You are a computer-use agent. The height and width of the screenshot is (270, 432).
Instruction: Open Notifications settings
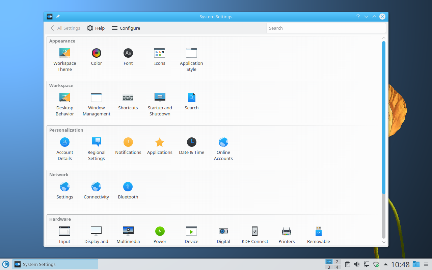tap(128, 142)
